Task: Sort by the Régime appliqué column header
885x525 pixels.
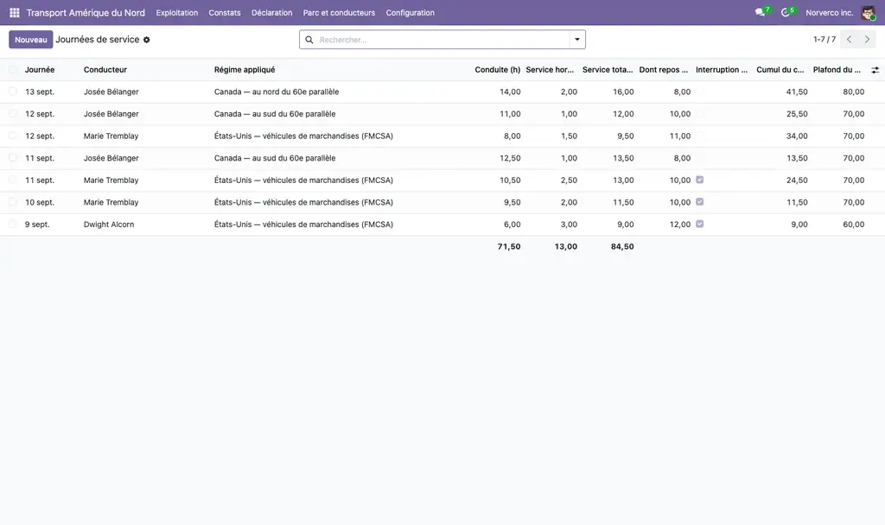Action: click(245, 70)
